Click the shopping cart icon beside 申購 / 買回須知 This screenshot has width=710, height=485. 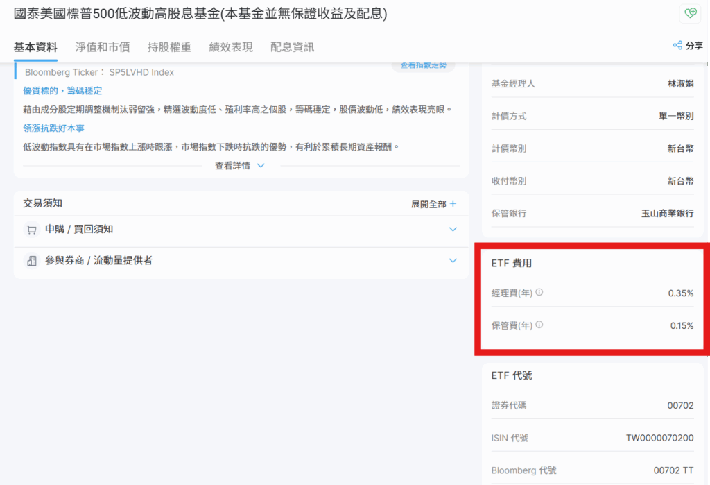[32, 230]
